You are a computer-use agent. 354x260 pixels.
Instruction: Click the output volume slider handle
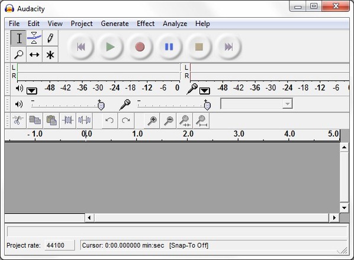pyautogui.click(x=101, y=105)
